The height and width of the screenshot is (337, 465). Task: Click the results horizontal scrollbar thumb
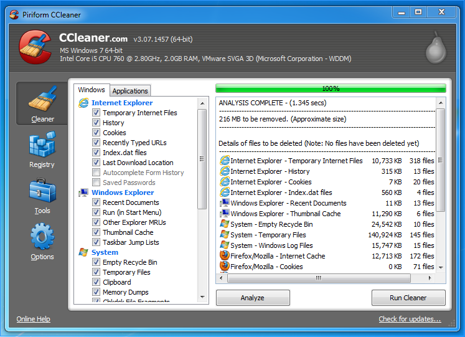(x=319, y=278)
